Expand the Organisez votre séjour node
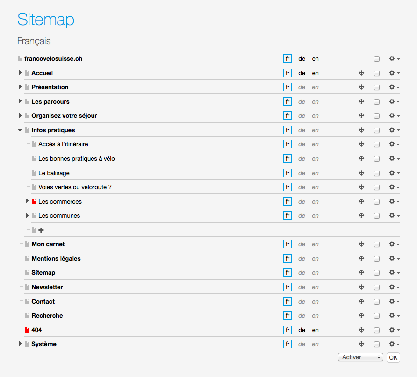The image size is (417, 377). [20, 116]
